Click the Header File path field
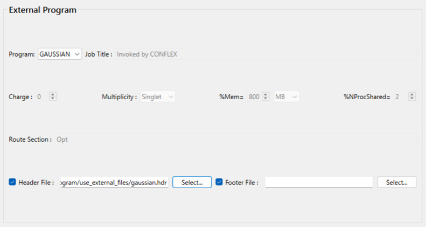This screenshot has width=426, height=227. [114, 182]
